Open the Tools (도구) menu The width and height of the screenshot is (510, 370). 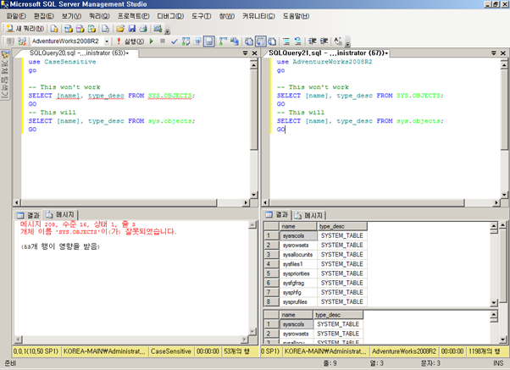point(202,16)
